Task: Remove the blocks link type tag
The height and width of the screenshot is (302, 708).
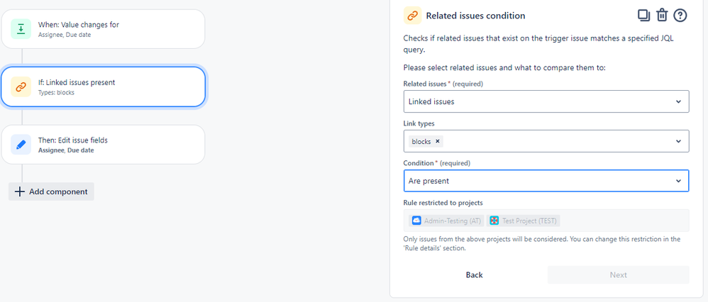Action: (438, 141)
